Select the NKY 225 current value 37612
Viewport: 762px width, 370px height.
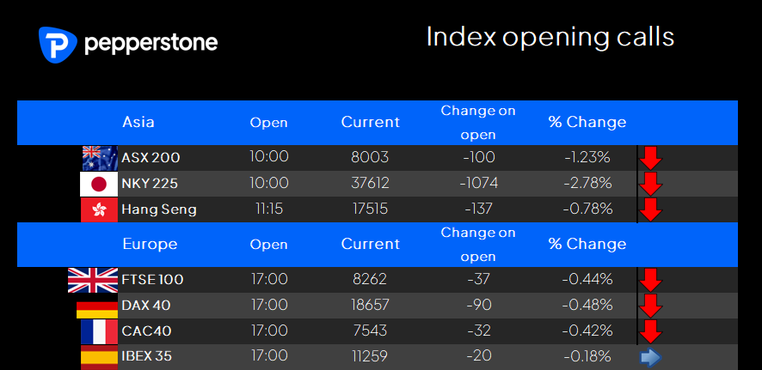[x=371, y=184]
